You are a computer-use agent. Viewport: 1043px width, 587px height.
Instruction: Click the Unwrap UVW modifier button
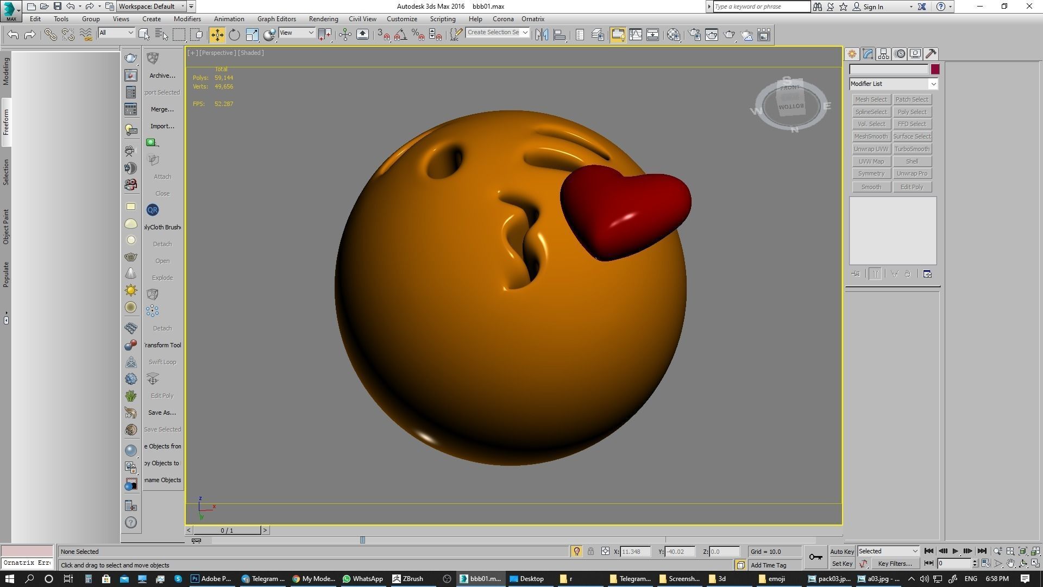pyautogui.click(x=871, y=149)
